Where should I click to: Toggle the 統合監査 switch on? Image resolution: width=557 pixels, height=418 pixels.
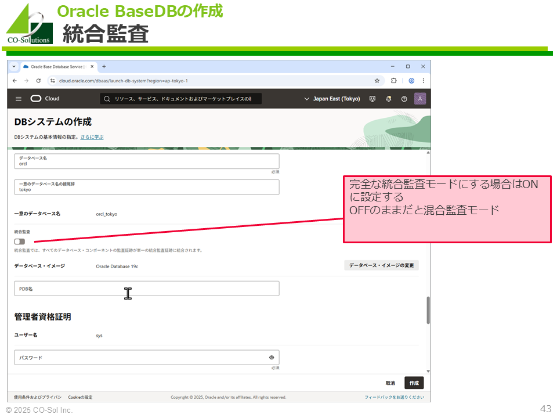[x=20, y=242]
